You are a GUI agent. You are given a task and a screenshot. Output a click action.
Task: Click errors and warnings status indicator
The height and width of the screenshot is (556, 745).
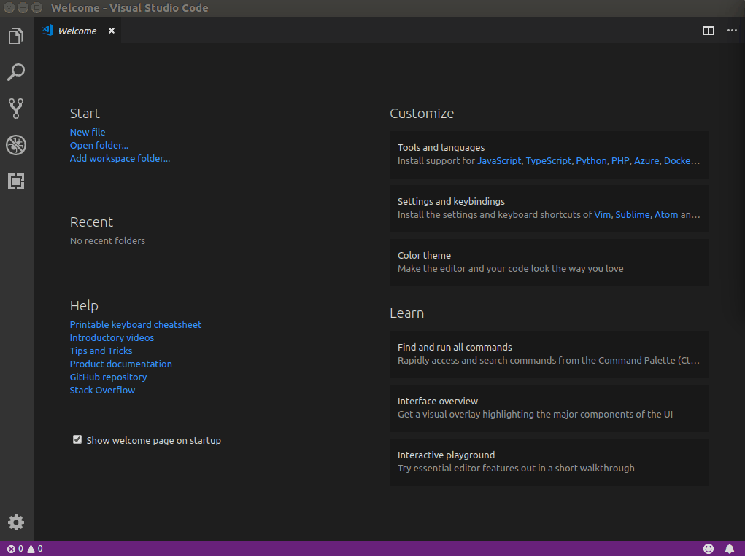(25, 549)
